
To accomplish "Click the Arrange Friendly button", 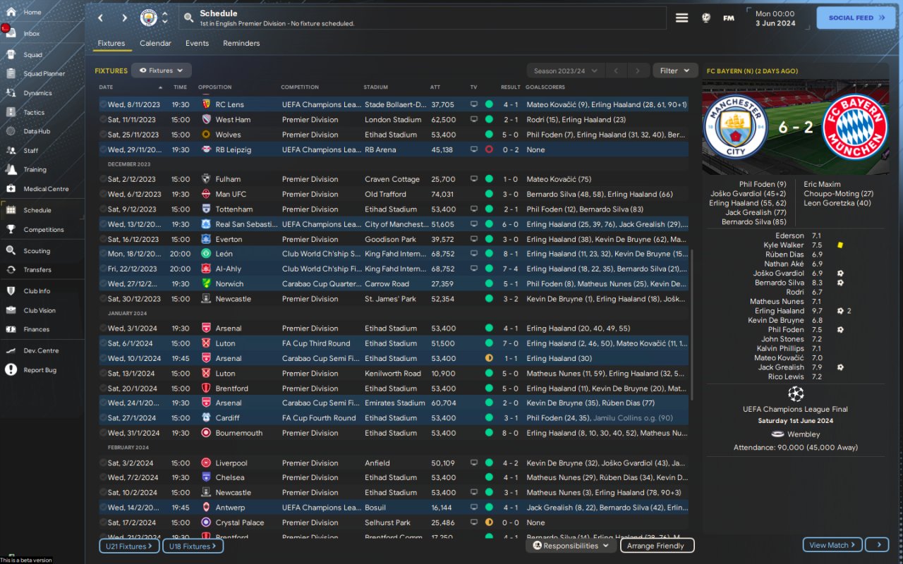I will point(656,546).
